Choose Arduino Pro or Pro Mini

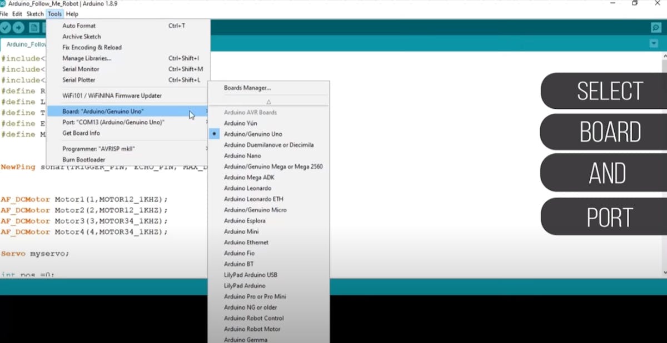pyautogui.click(x=269, y=296)
